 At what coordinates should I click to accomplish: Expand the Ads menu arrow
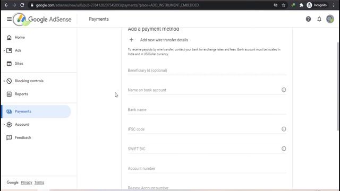click(4, 50)
